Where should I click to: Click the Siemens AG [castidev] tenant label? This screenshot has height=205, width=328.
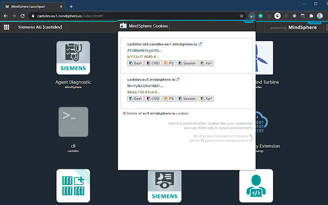[x=40, y=27]
